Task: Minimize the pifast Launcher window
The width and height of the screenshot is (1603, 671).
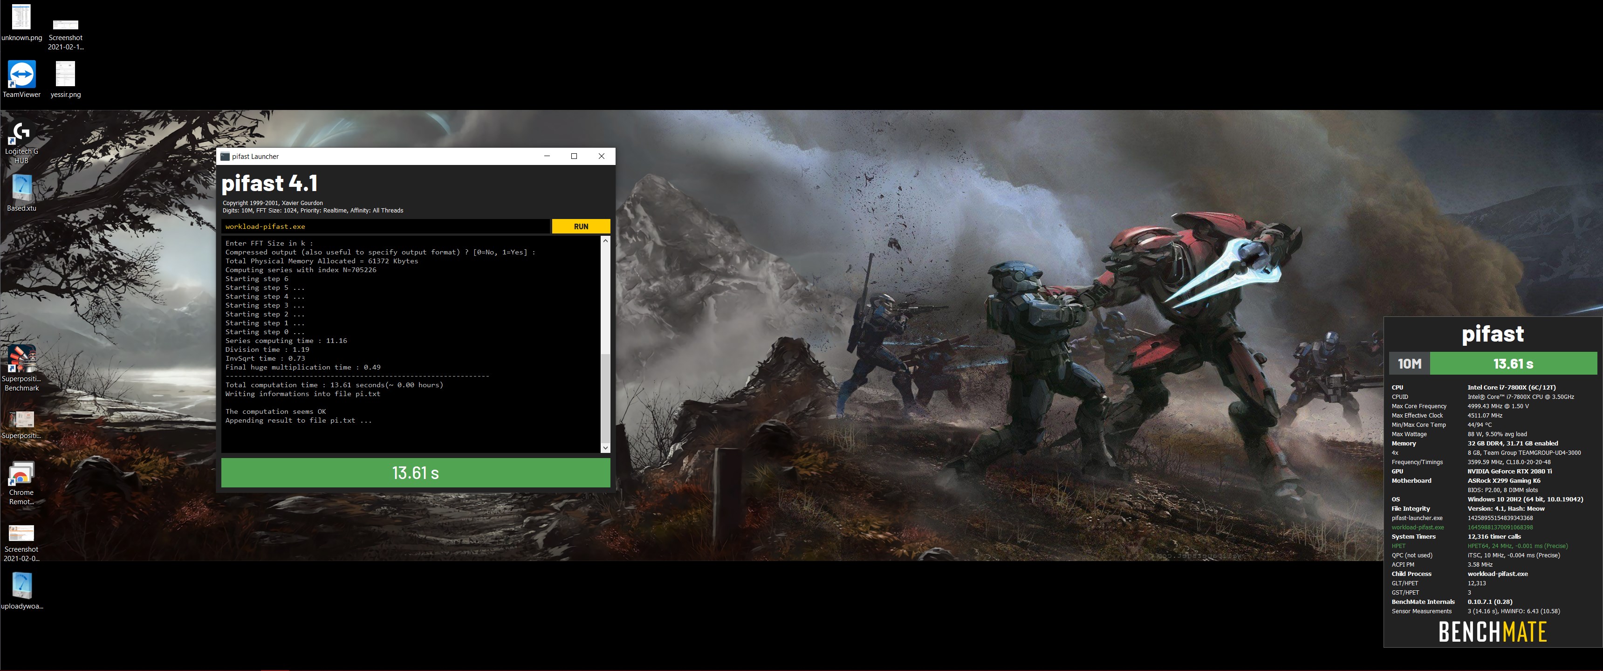Action: 547,156
